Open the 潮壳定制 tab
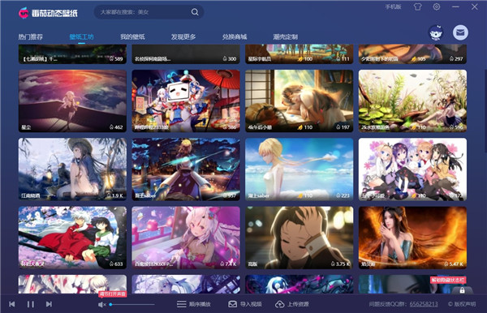 [x=286, y=37]
